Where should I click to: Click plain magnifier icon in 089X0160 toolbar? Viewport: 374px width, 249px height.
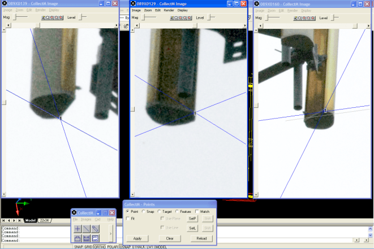300,18
